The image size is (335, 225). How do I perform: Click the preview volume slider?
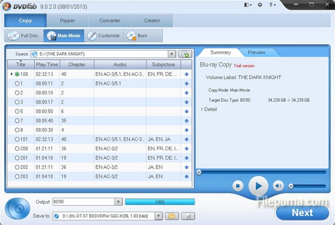(x=308, y=186)
